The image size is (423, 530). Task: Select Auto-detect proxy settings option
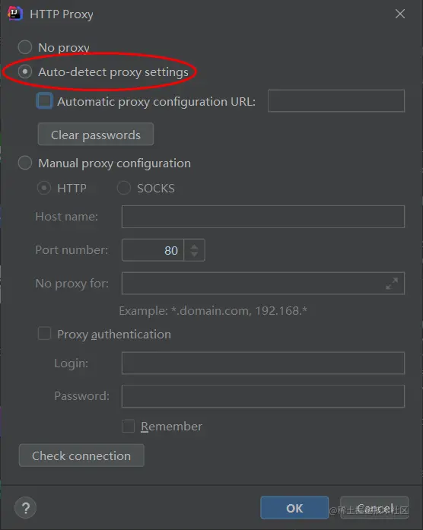pyautogui.click(x=25, y=71)
